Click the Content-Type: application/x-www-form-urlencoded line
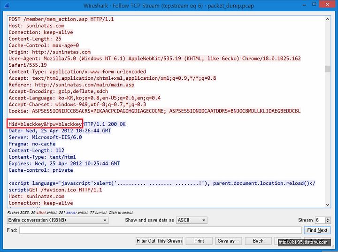This screenshot has width=338, height=252. tap(77, 72)
